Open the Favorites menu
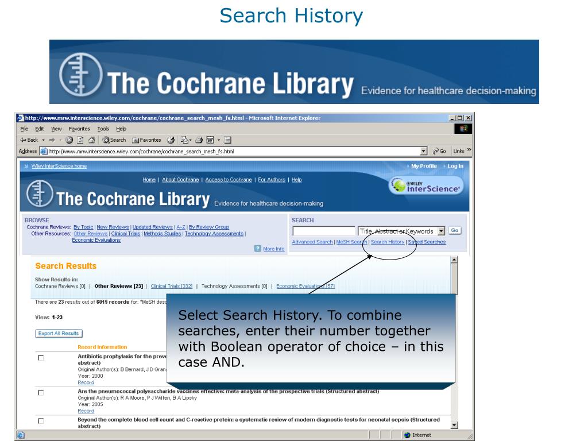This screenshot has height=441, width=588. (x=79, y=129)
